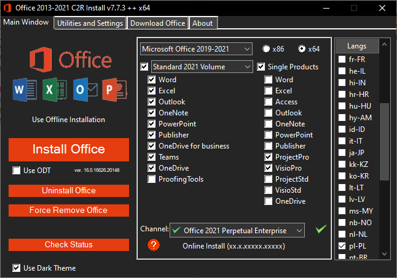The image size is (397, 278).
Task: Check the fr-FR language checkbox
Action: click(342, 60)
